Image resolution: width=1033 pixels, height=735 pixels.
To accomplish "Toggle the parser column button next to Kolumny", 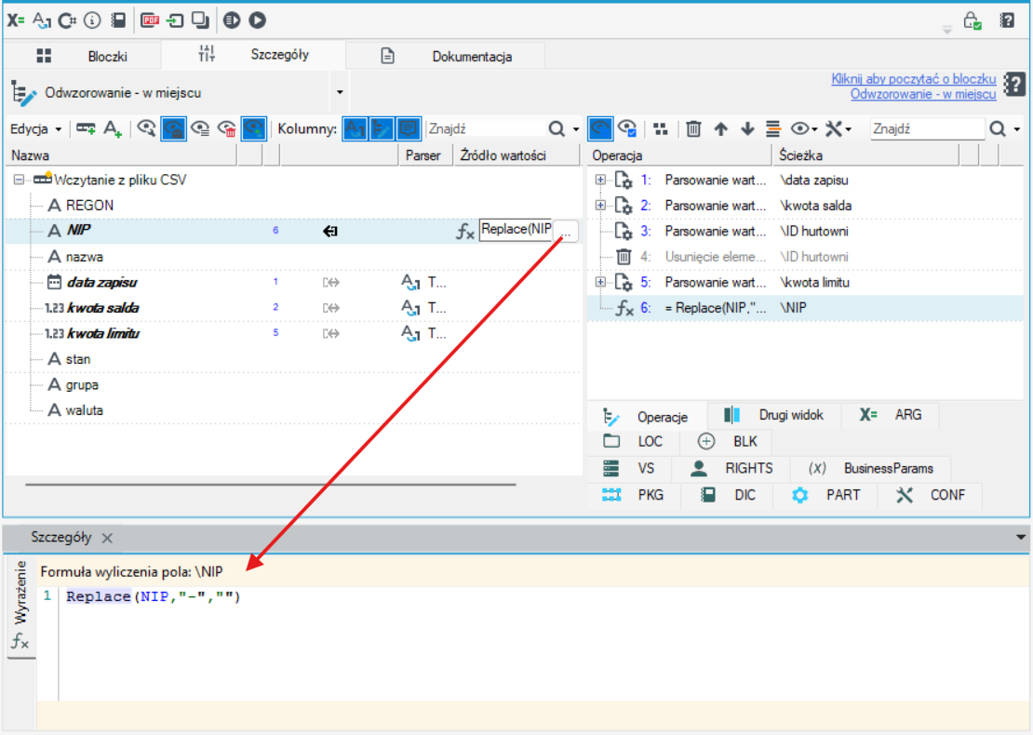I will [x=355, y=129].
